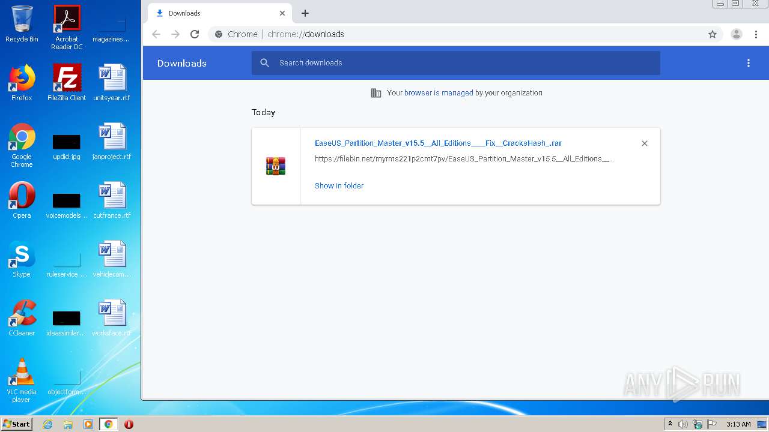
Task: Open VLC media player desktop shortcut
Action: point(22,380)
